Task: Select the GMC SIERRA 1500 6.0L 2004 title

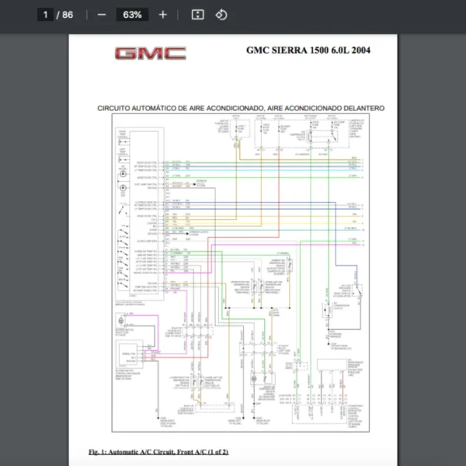Action: click(x=308, y=51)
